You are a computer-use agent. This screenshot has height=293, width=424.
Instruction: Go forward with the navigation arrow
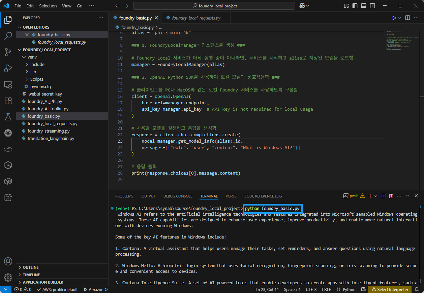click(x=126, y=6)
